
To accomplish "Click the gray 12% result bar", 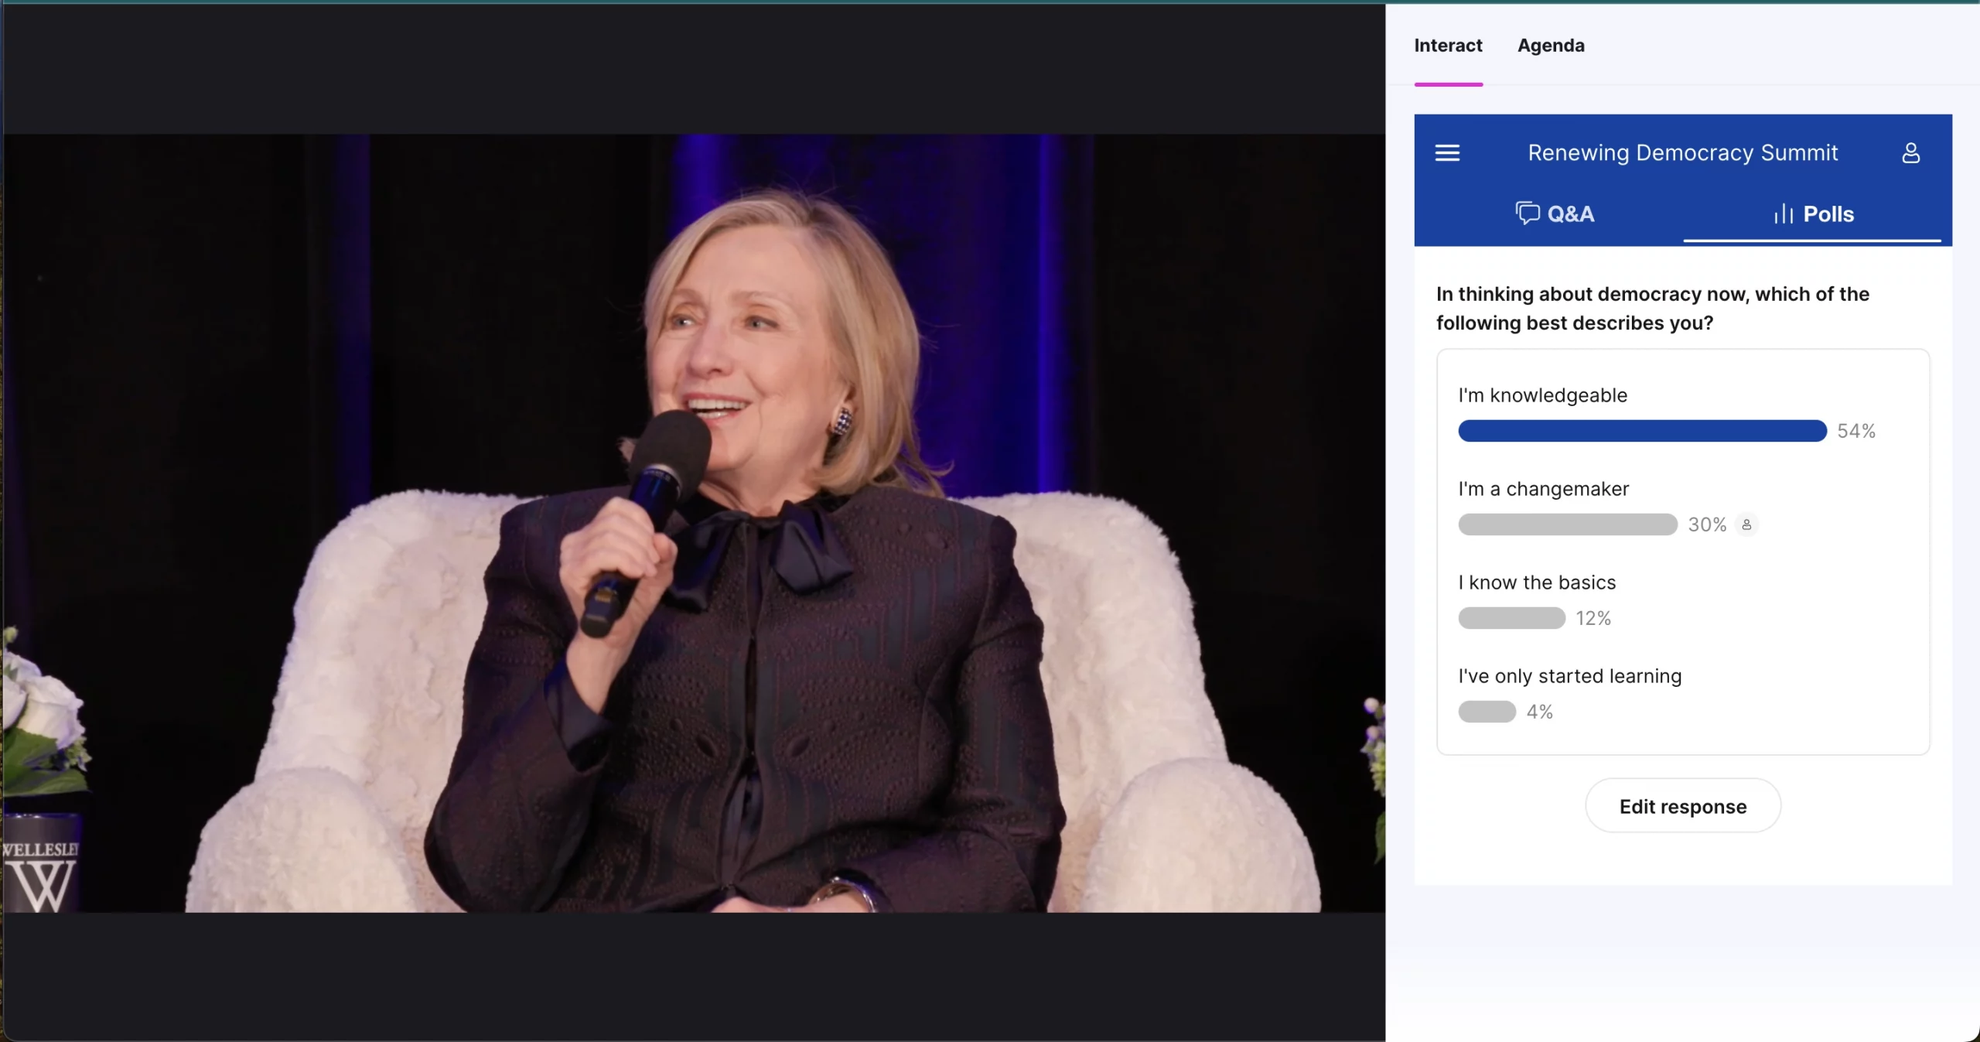I will (x=1511, y=618).
